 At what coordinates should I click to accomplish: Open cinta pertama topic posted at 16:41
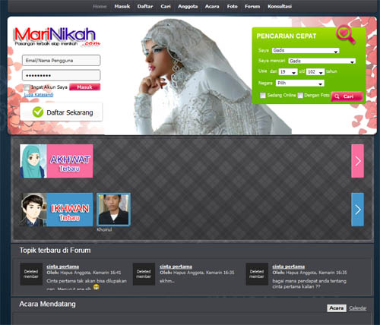(x=62, y=267)
